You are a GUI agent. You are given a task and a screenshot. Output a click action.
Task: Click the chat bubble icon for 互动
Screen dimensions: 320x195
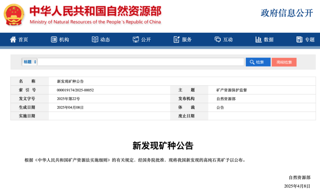218,40
